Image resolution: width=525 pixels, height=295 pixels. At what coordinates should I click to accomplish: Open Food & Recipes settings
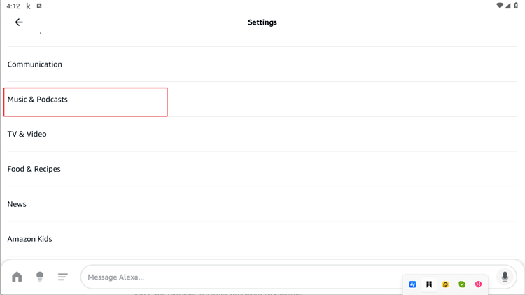coord(262,169)
